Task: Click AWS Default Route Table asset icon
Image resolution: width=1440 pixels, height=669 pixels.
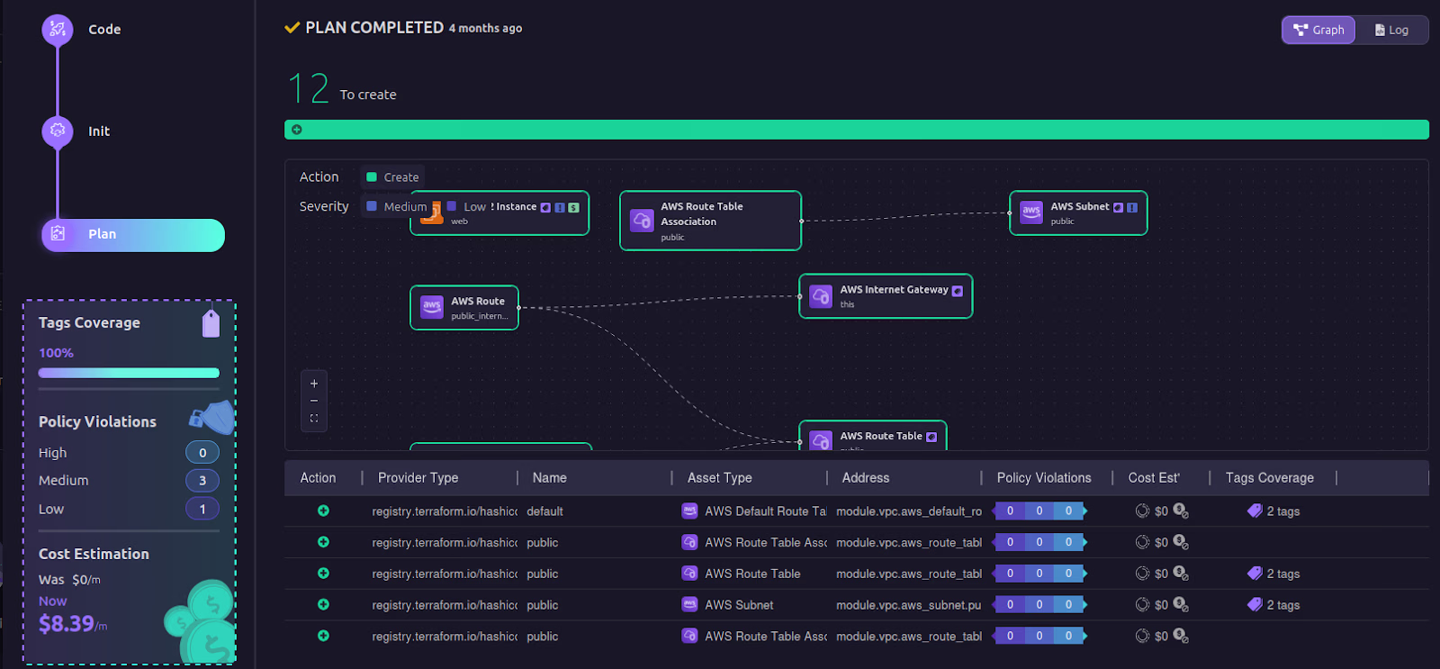Action: pos(690,511)
